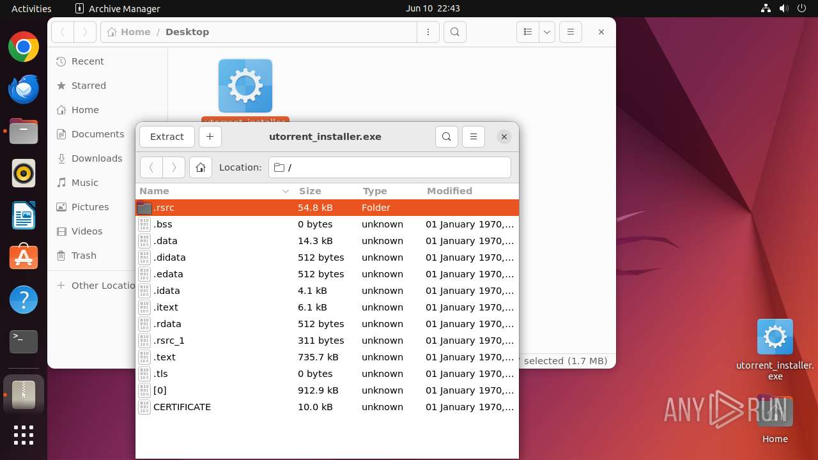The height and width of the screenshot is (460, 818).
Task: Open the Archive Manager search icon
Action: tap(447, 137)
